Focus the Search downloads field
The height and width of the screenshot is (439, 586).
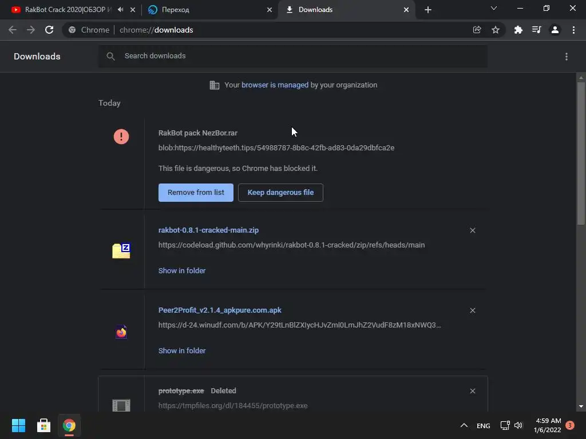[293, 56]
